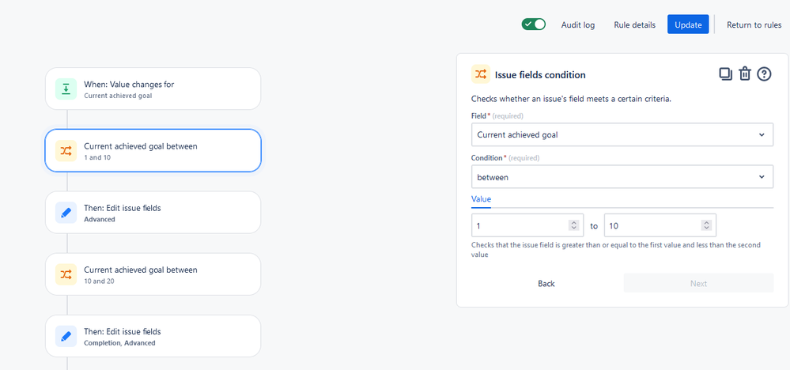This screenshot has height=370, width=790.
Task: Expand the Field dropdown showing Current achieved goal
Action: 622,134
